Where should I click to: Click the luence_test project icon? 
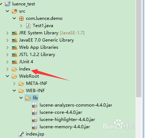(8, 4)
